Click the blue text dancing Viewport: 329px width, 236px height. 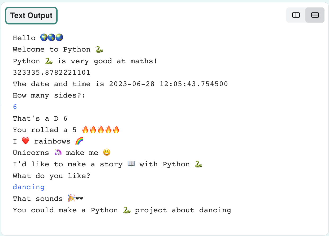click(x=28, y=187)
